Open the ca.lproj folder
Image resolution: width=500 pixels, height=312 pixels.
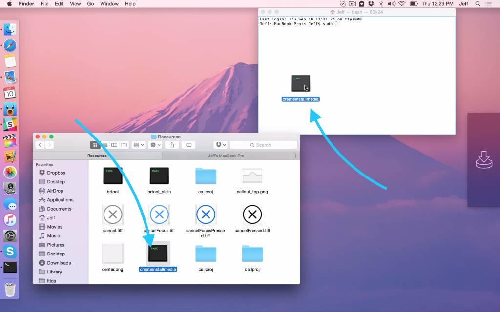[x=206, y=175]
